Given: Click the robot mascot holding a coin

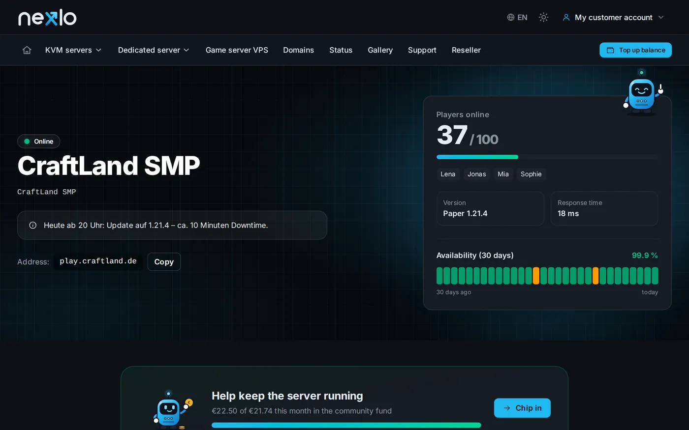Looking at the screenshot, I should pyautogui.click(x=172, y=409).
